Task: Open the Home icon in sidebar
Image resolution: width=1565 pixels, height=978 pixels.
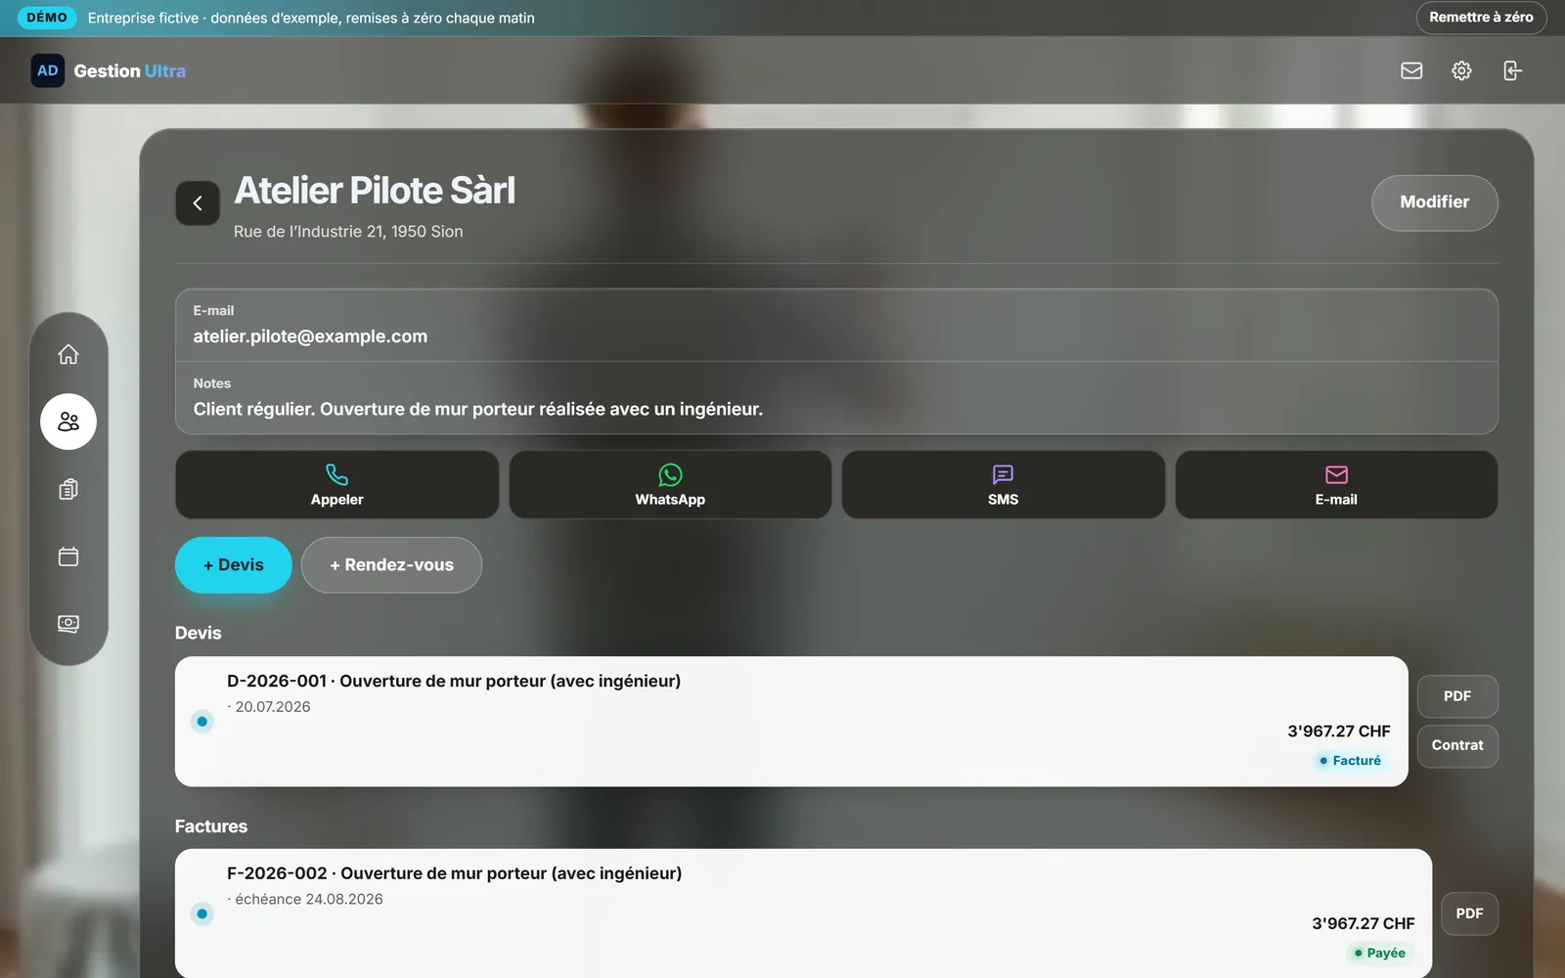Action: point(68,354)
